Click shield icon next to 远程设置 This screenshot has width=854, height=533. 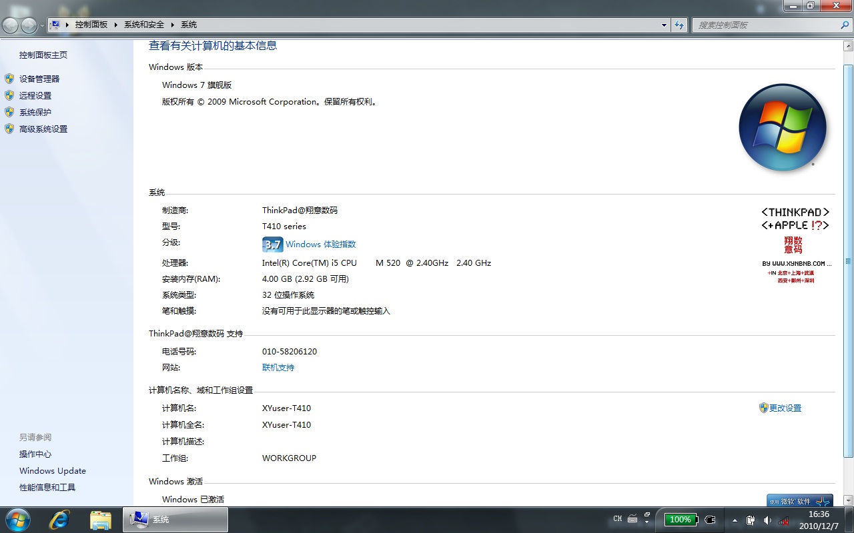pyautogui.click(x=9, y=95)
